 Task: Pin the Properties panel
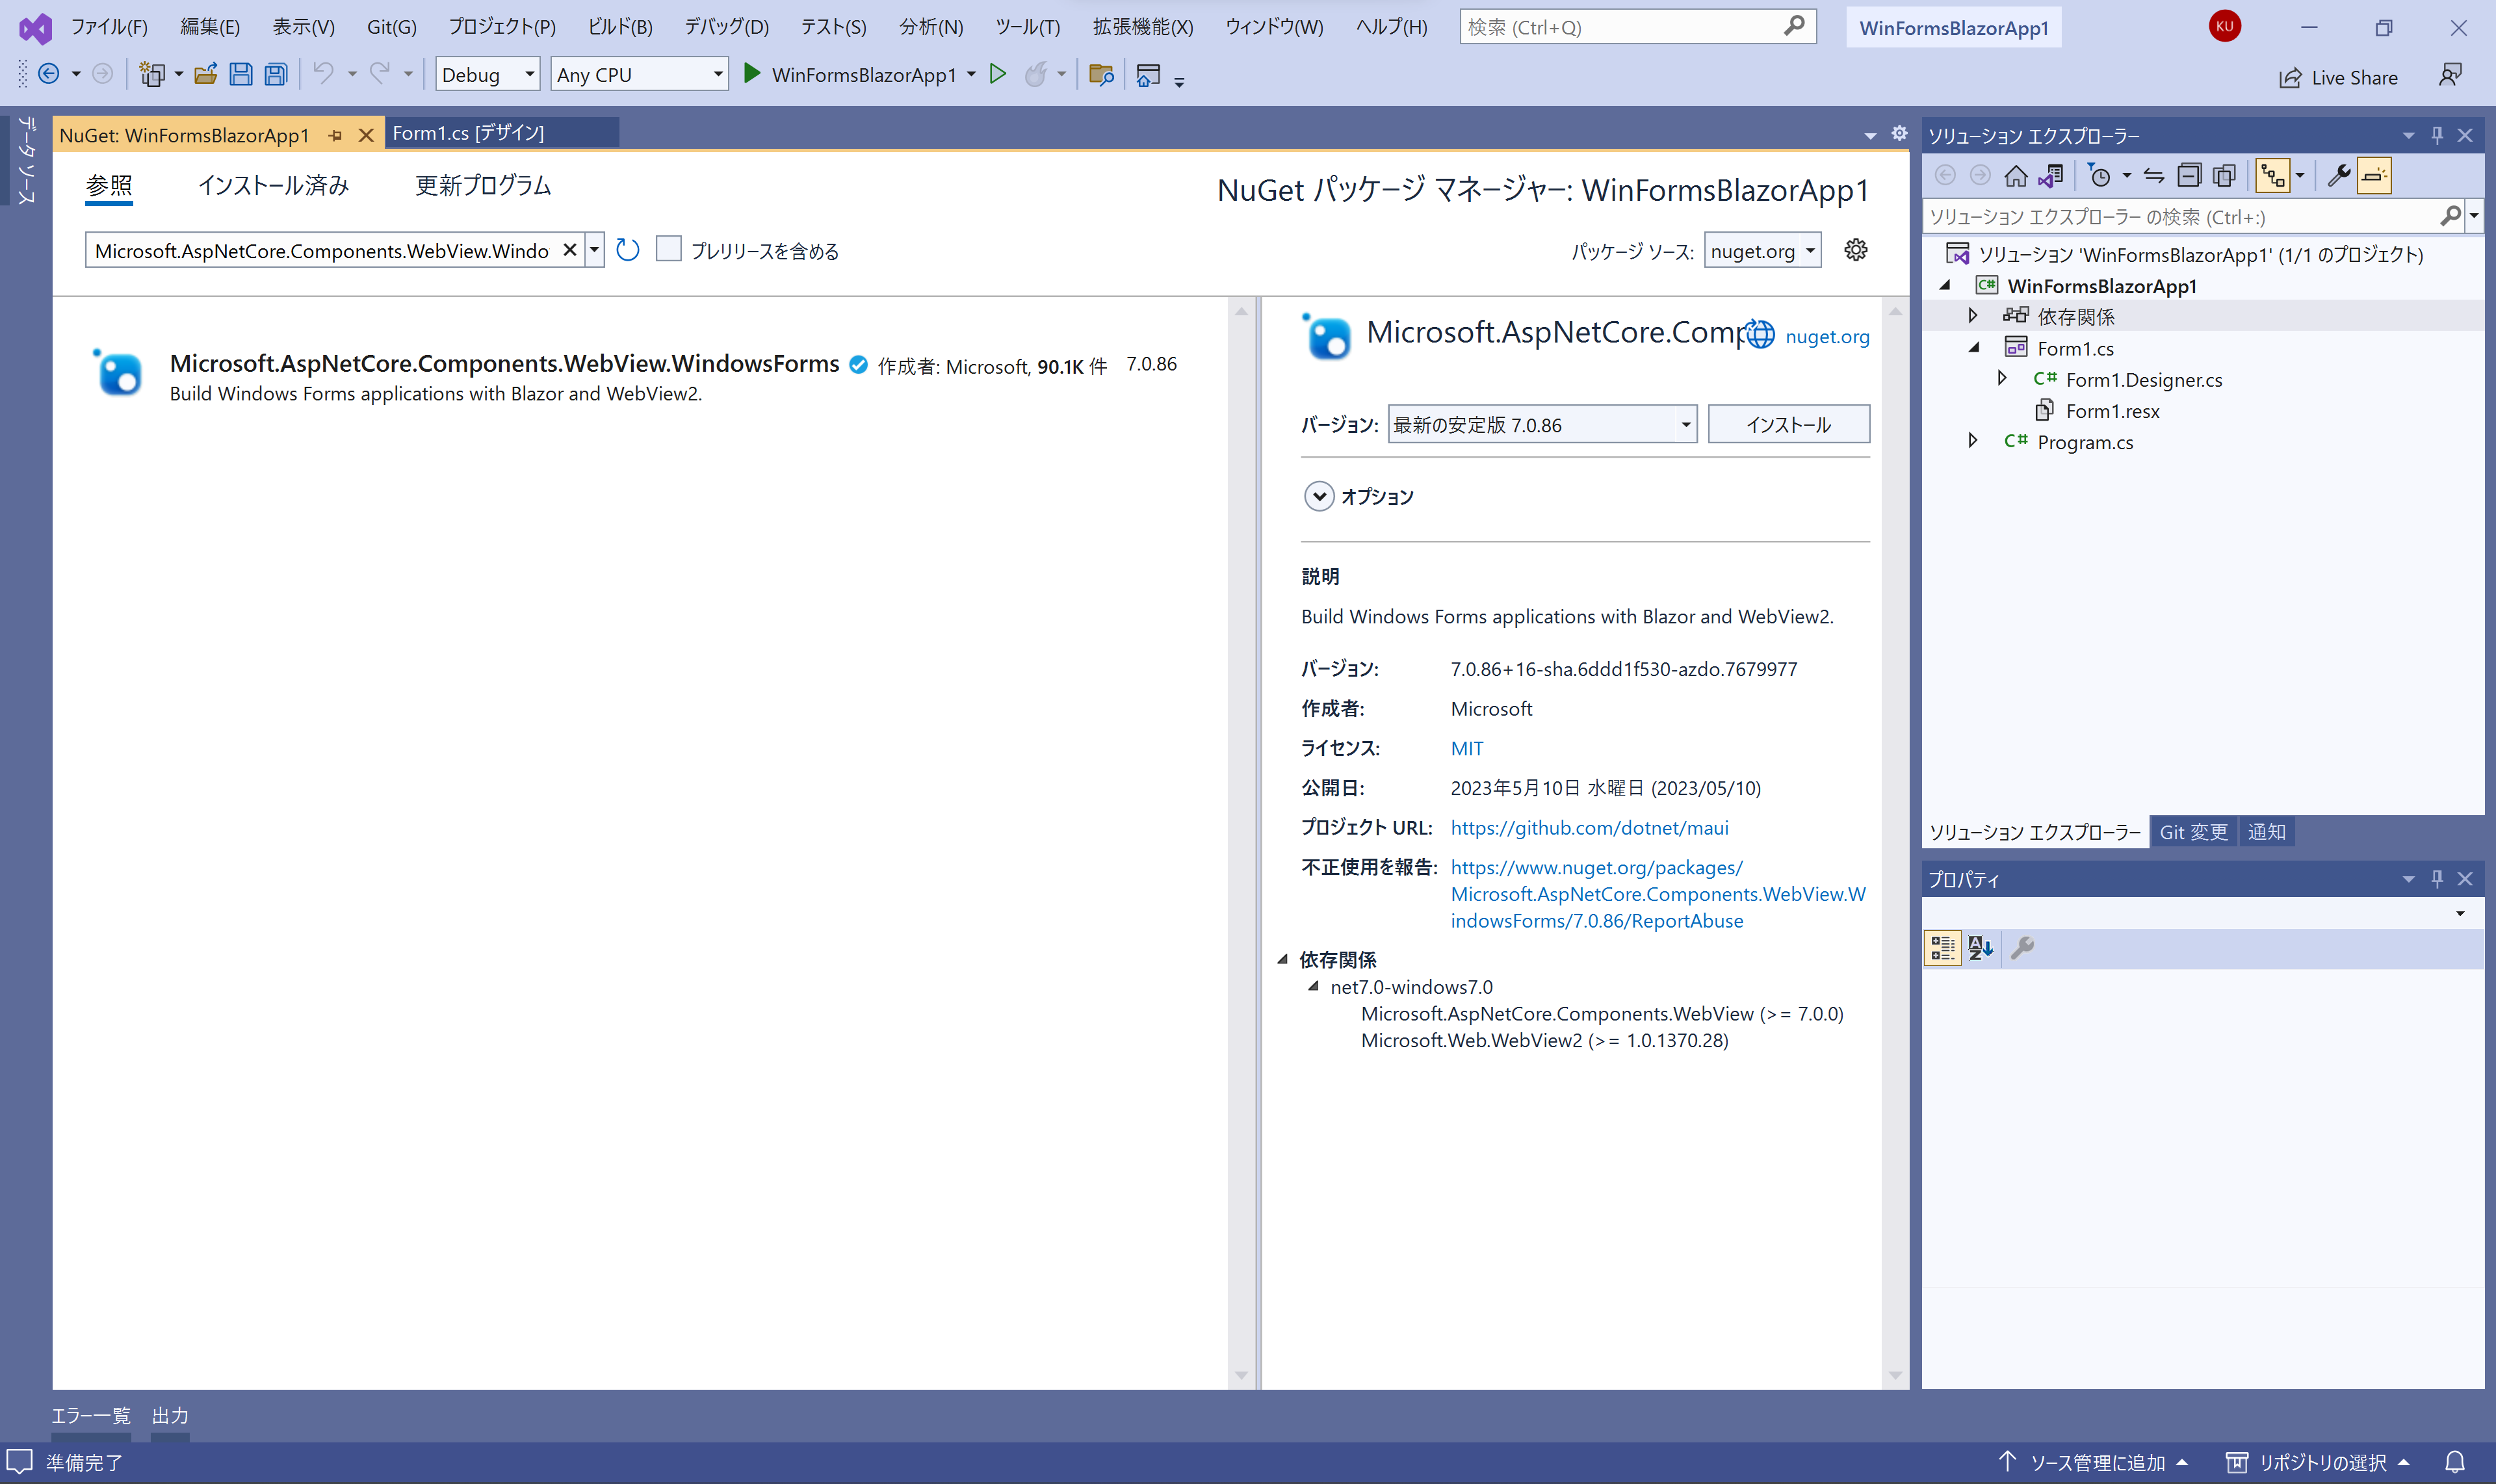(x=2437, y=879)
